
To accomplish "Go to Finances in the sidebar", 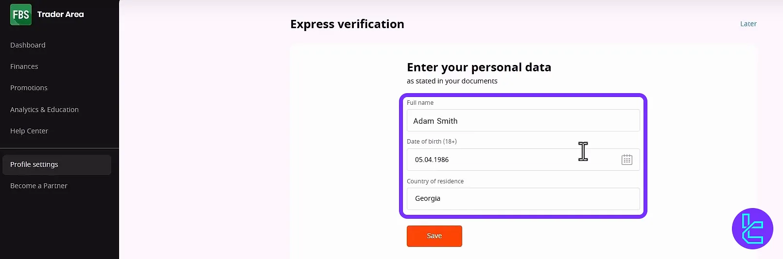I will tap(24, 66).
